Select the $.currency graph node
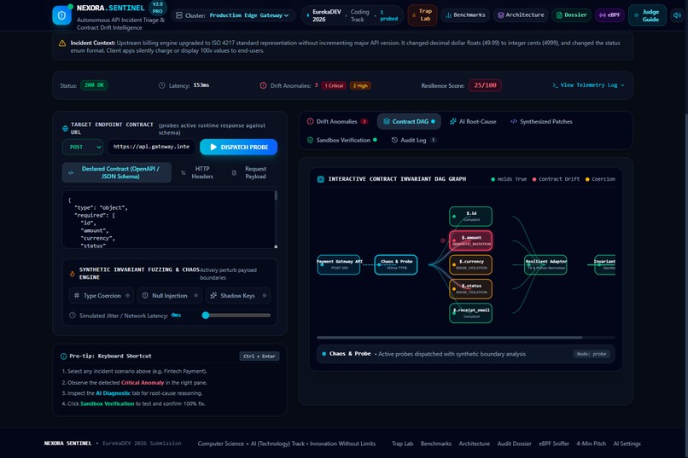The image size is (688, 458). pyautogui.click(x=471, y=264)
